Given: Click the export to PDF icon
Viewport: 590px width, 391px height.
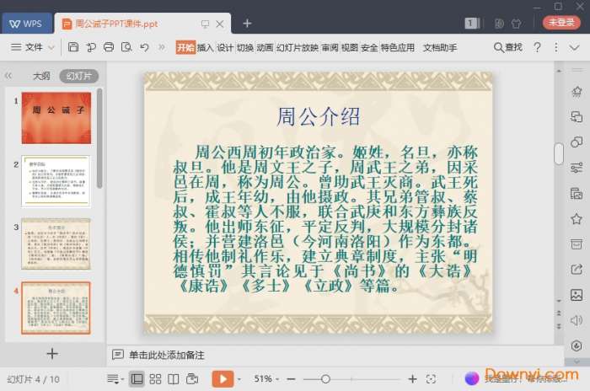Looking at the screenshot, I should click(x=91, y=47).
